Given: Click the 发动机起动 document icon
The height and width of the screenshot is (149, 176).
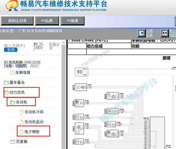Looking at the screenshot, I should tap(21, 122).
